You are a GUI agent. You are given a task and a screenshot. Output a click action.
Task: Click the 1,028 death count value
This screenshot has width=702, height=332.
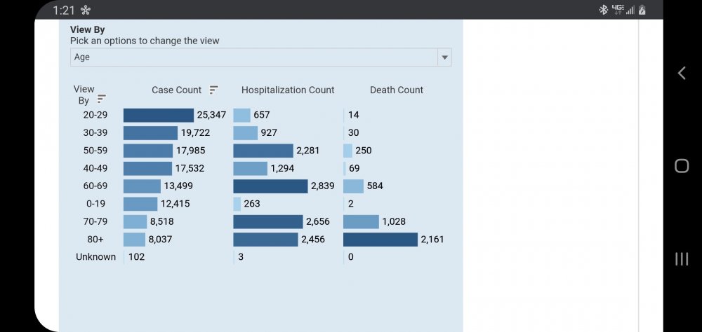[x=394, y=221]
